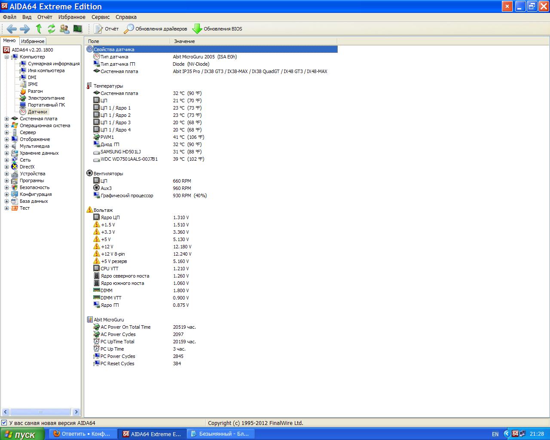The height and width of the screenshot is (440, 550).
Task: Select Датчики in the tree
Action: click(37, 112)
